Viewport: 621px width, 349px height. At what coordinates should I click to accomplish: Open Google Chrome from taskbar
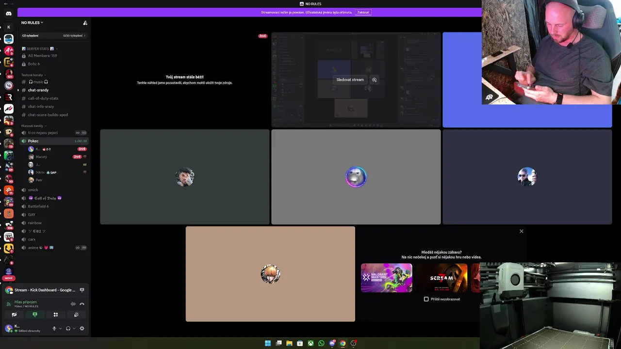343,343
